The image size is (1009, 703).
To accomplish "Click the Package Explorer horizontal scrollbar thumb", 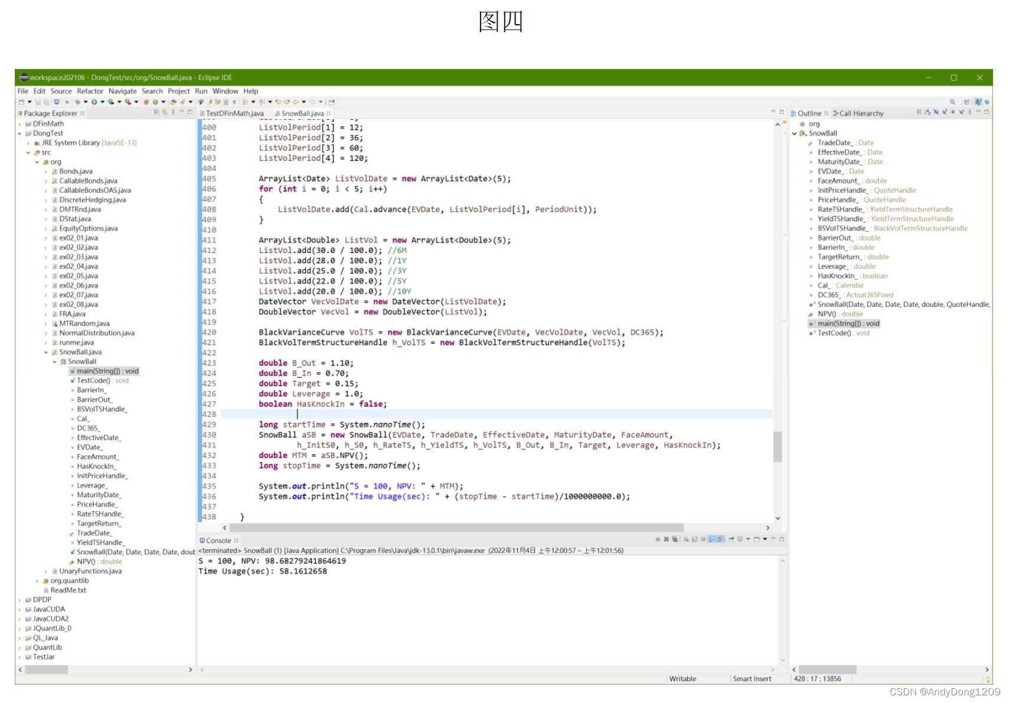I will pyautogui.click(x=46, y=669).
